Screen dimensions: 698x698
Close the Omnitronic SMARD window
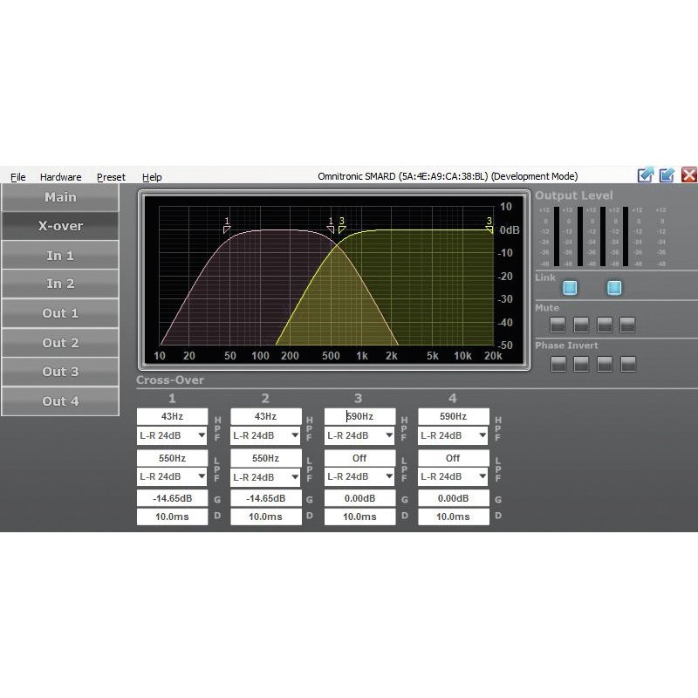click(689, 175)
